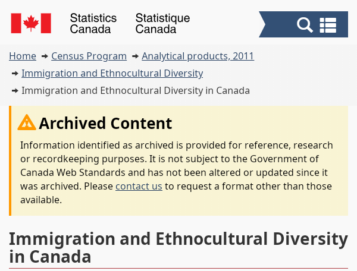Go to the Home breadcrumb link
Image resolution: width=357 pixels, height=271 pixels.
click(x=23, y=56)
